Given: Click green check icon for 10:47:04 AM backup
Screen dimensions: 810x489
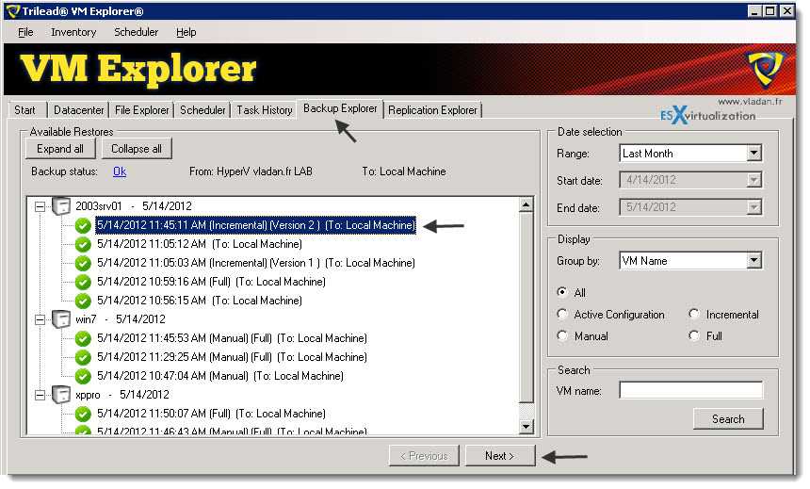Looking at the screenshot, I should (83, 376).
